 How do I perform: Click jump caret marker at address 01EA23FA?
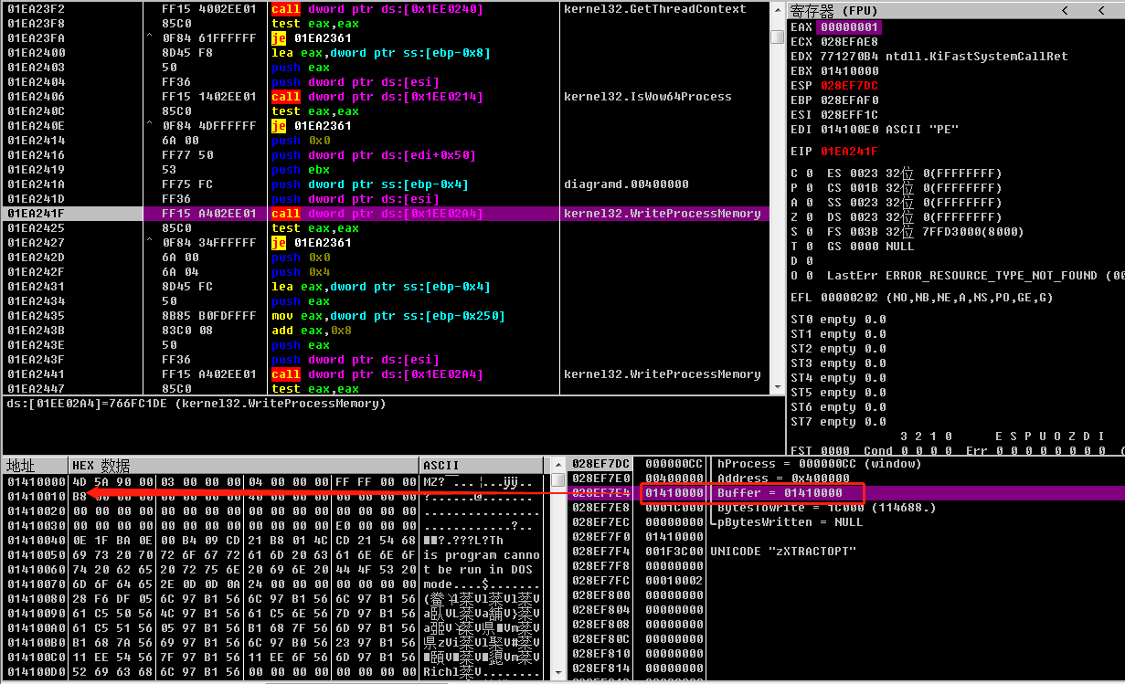coord(149,38)
